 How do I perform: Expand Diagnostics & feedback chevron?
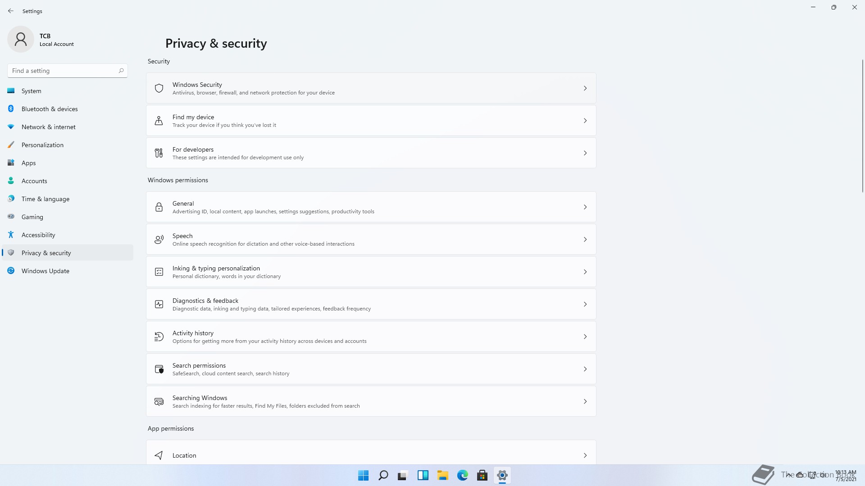click(x=585, y=304)
